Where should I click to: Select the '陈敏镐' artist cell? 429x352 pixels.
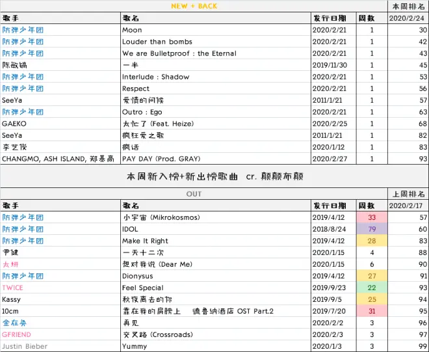[60, 65]
